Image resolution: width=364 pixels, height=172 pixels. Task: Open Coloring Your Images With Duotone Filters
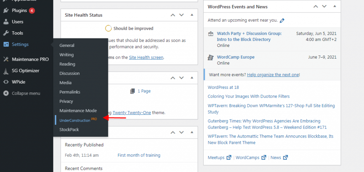(248, 96)
